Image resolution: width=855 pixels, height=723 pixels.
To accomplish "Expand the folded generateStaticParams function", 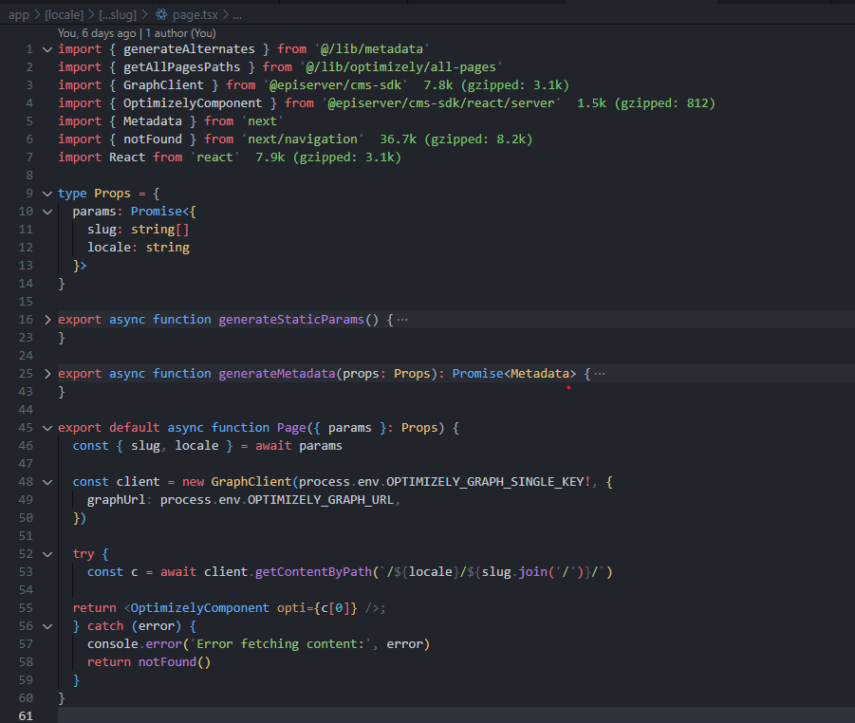I will (47, 320).
